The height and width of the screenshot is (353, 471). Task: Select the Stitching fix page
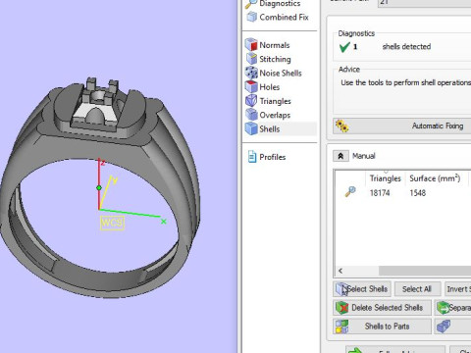(275, 59)
